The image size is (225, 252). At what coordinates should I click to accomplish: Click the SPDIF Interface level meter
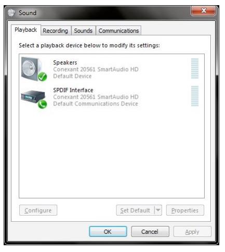(x=195, y=96)
